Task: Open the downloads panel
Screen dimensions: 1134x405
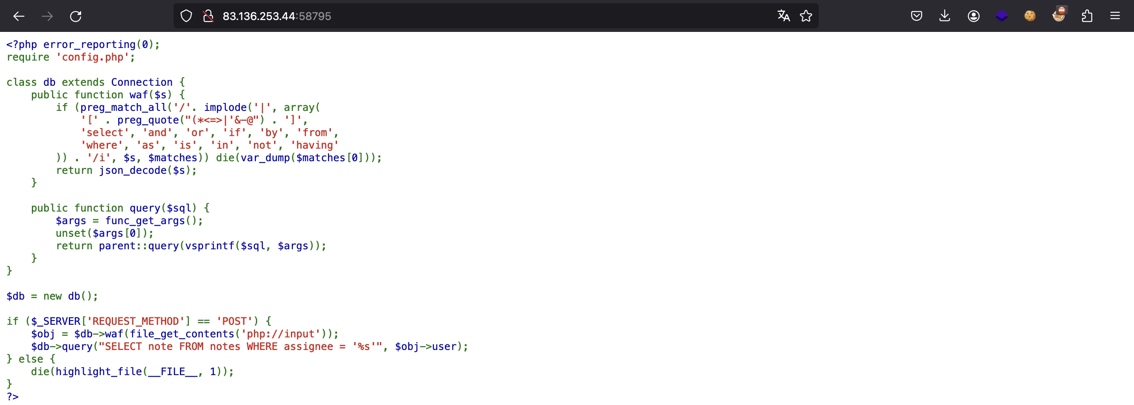Action: click(945, 16)
